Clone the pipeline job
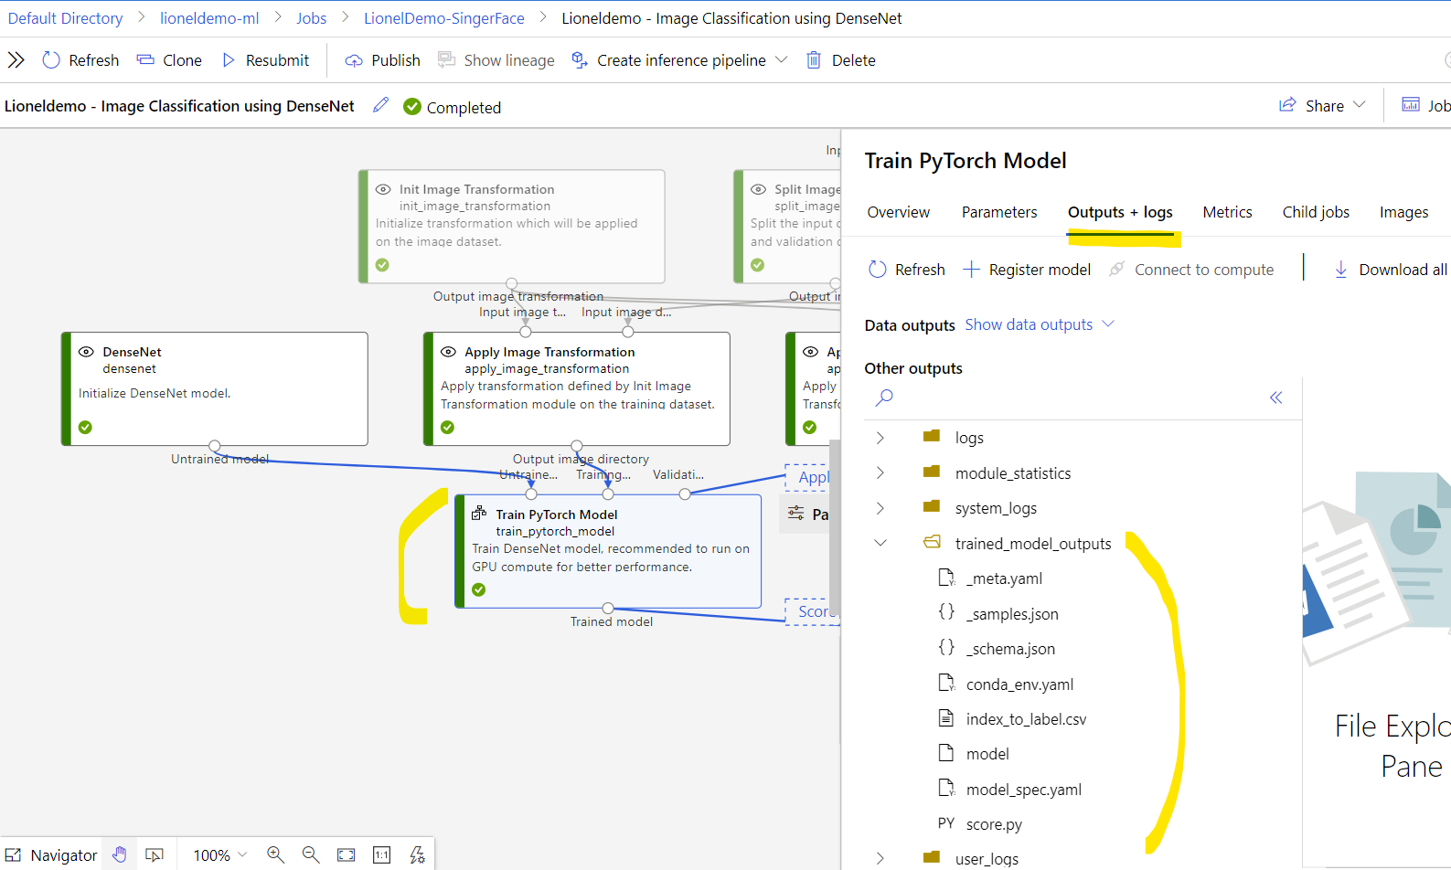 [x=169, y=60]
